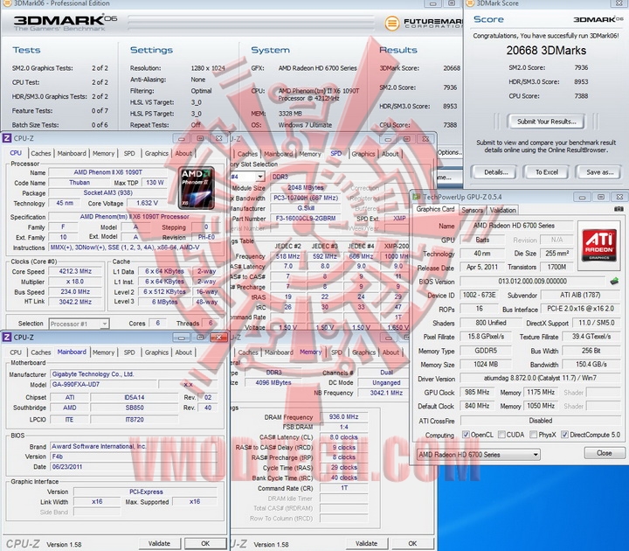Screen dimensions: 629x551
Task: Export results with To Excel button
Action: (547, 172)
